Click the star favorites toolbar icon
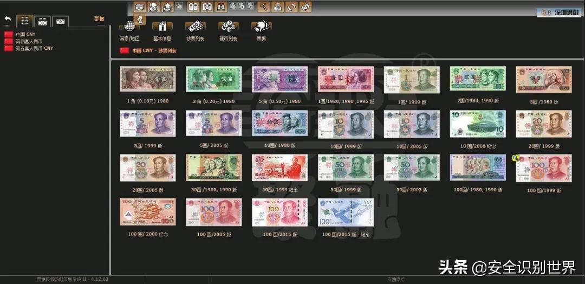 pyautogui.click(x=167, y=7)
